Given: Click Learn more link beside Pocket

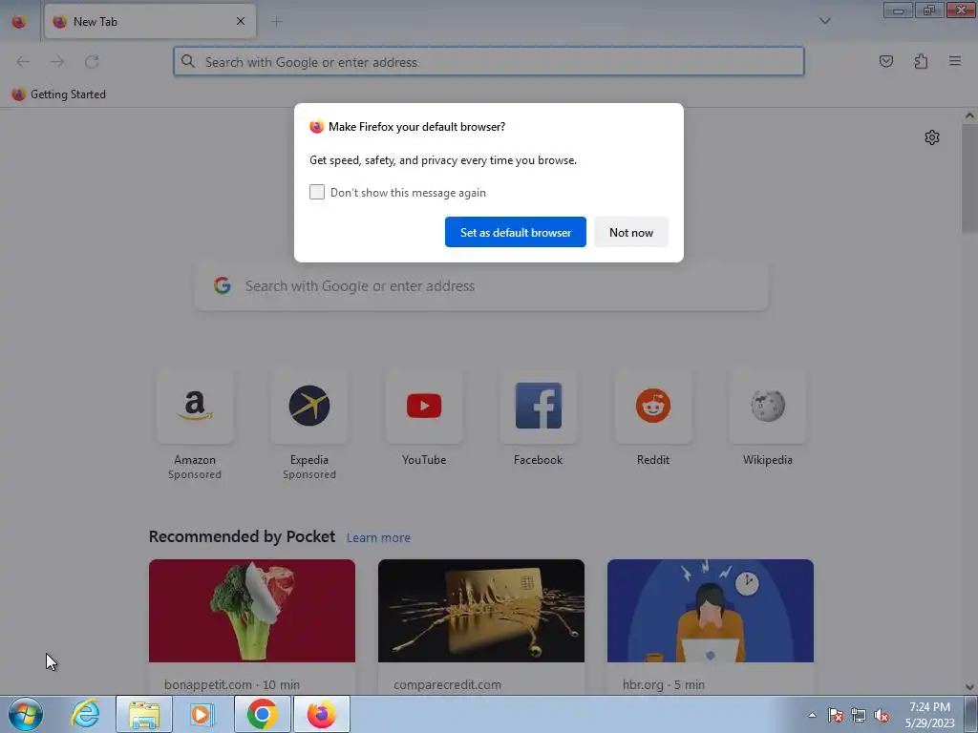Looking at the screenshot, I should point(378,537).
